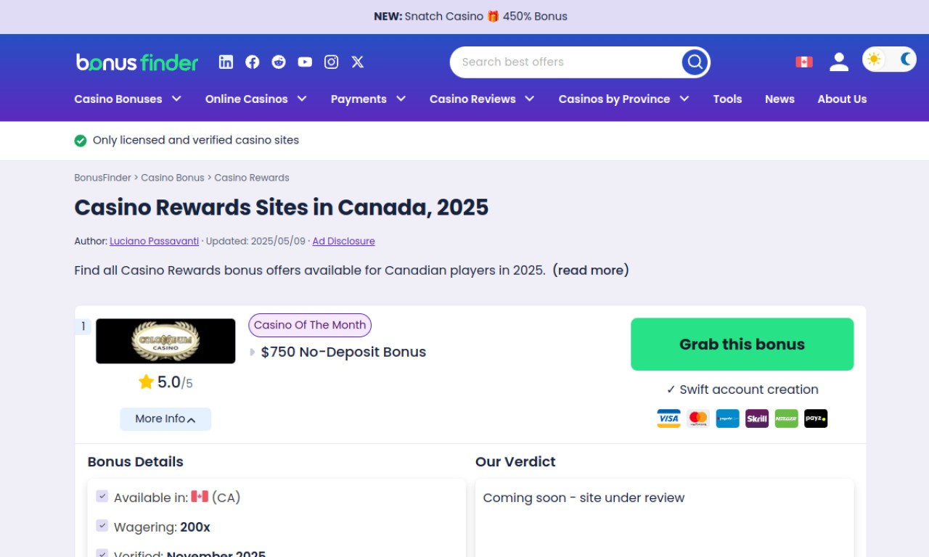Toggle the light/dark mode switch

[x=889, y=59]
